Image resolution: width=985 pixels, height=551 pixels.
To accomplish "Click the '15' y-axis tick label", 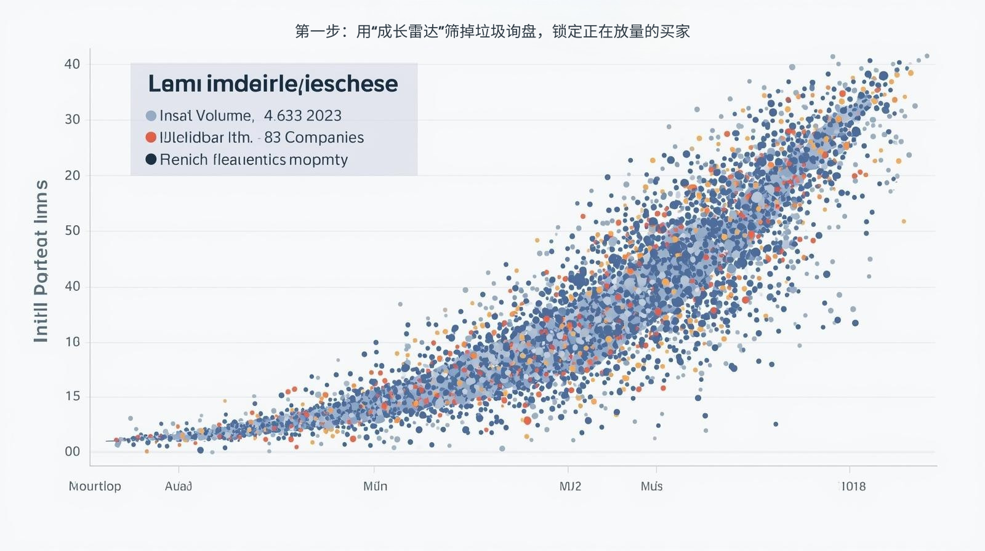I will pos(73,396).
